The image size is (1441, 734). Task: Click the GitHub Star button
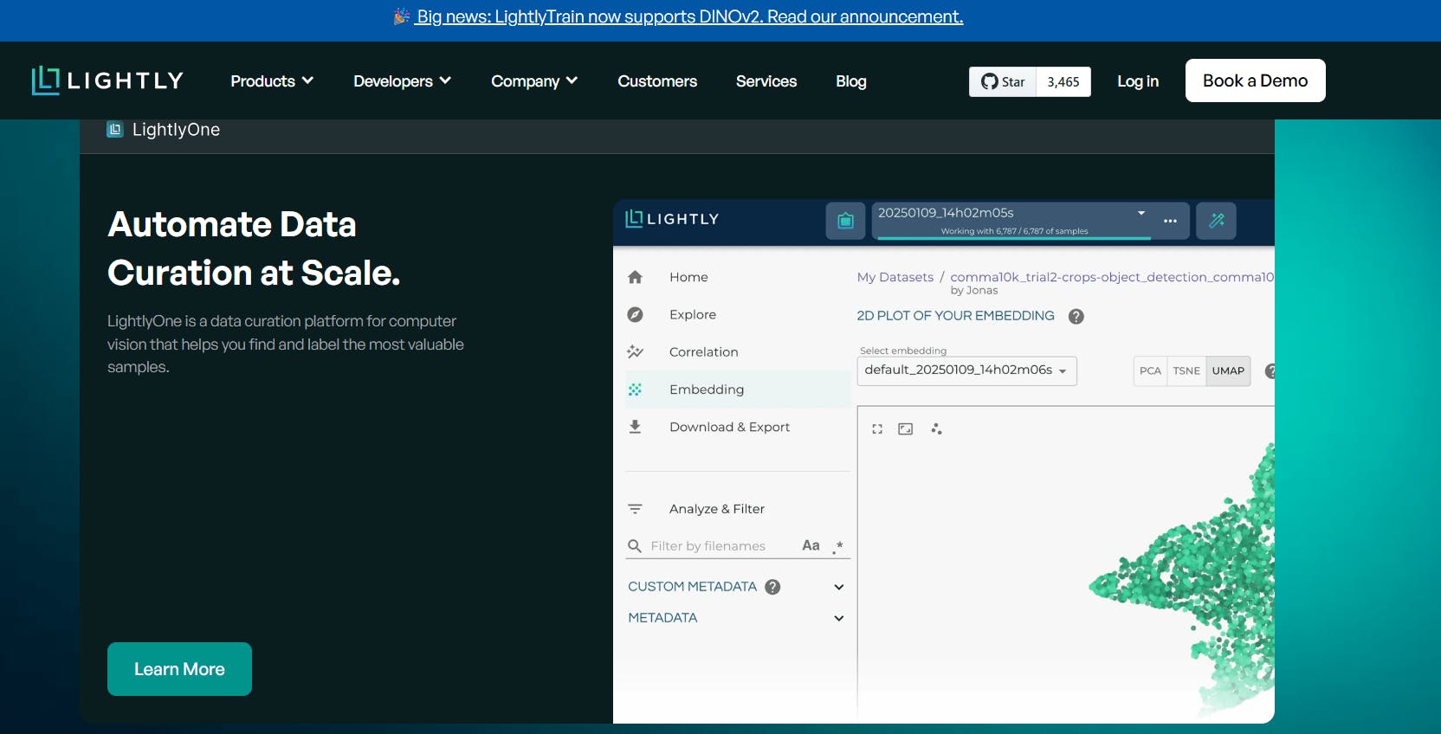tap(1003, 81)
